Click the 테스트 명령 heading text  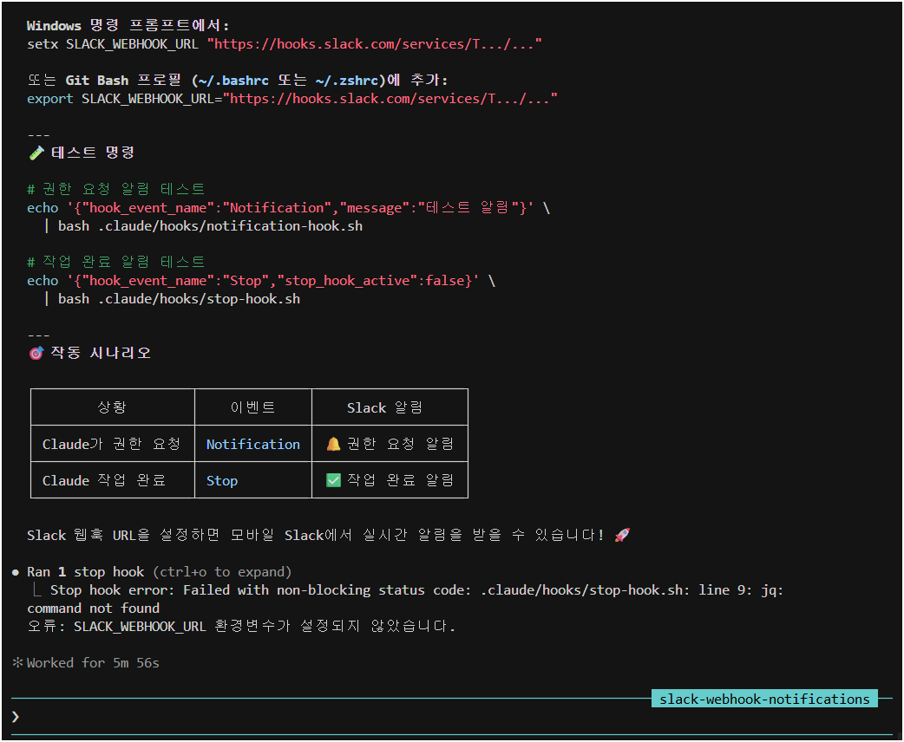pos(93,153)
